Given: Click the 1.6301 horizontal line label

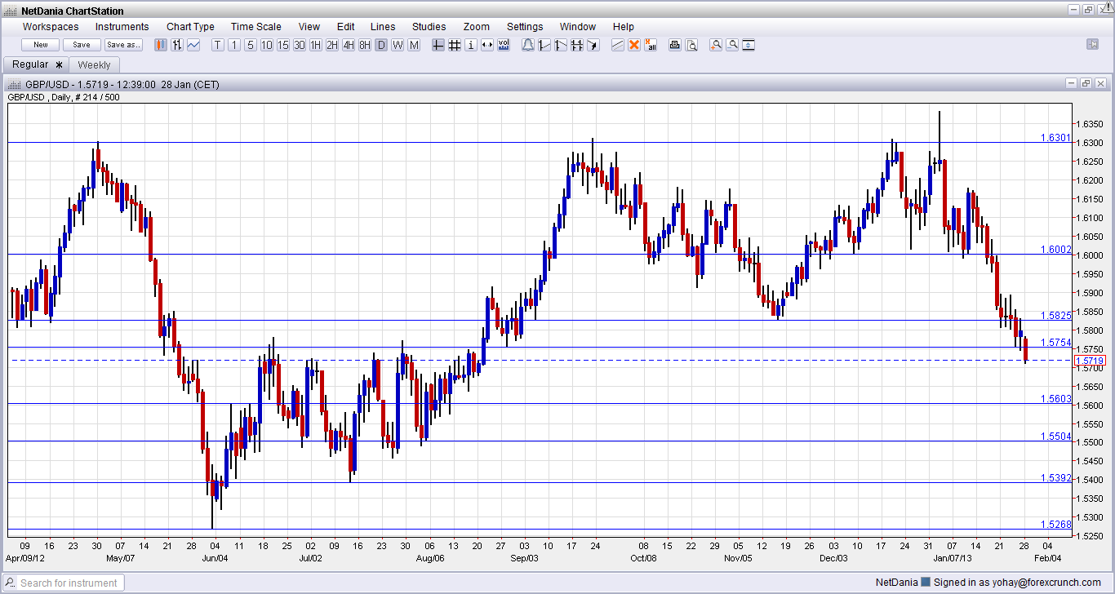Looking at the screenshot, I should 1055,137.
